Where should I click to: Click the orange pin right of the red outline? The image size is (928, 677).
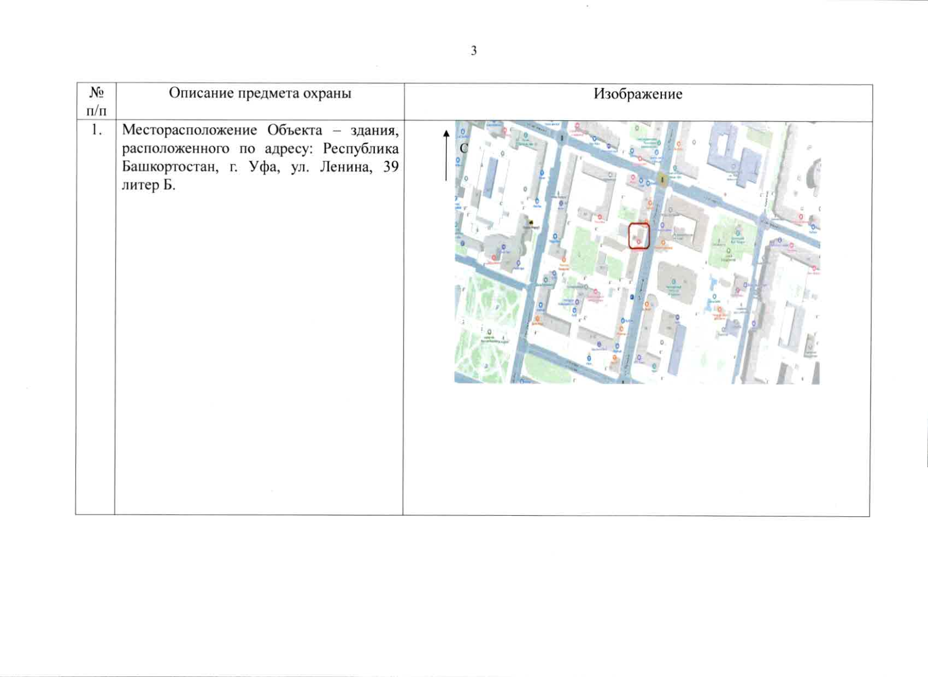pyautogui.click(x=663, y=243)
